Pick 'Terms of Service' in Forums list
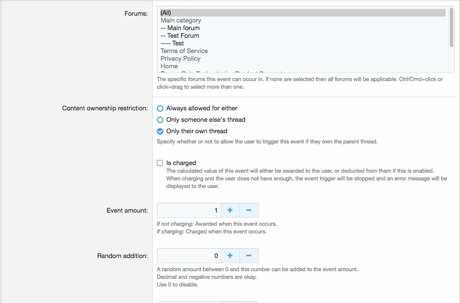 [x=184, y=51]
